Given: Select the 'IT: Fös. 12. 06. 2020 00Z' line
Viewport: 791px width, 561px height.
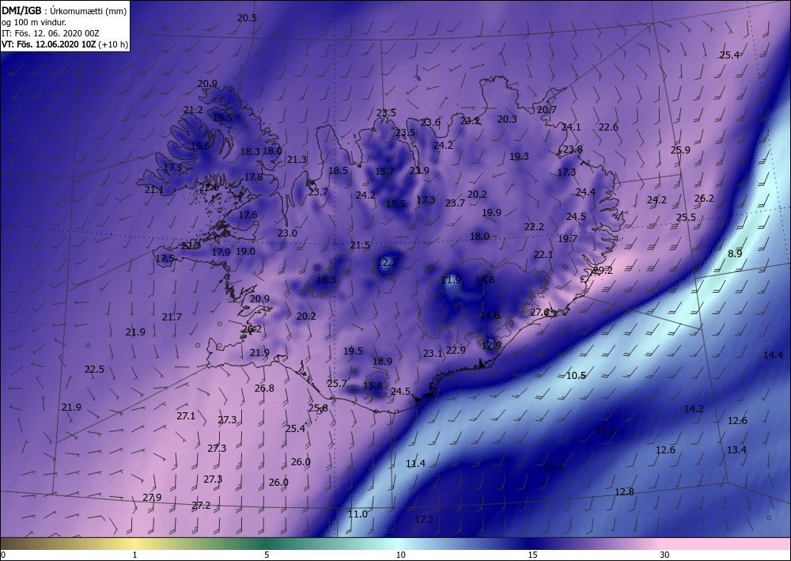Looking at the screenshot, I should (x=51, y=33).
